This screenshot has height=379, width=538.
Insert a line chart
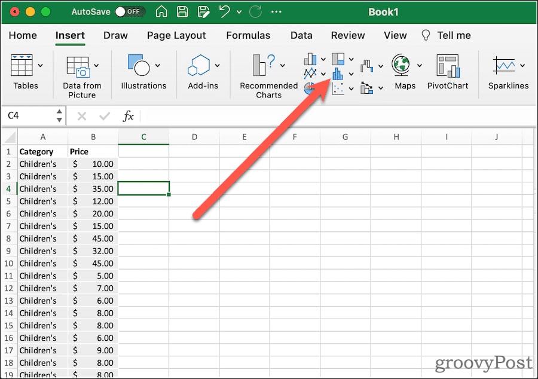[310, 73]
